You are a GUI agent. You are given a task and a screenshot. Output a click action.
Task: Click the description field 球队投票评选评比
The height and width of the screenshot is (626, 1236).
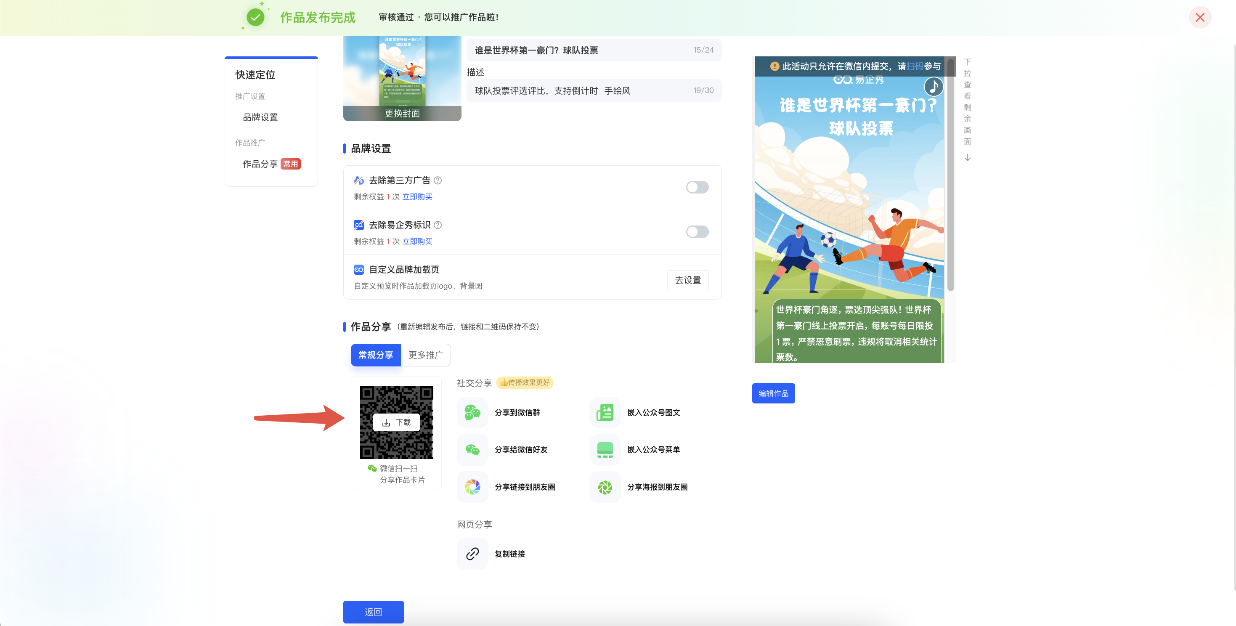click(x=594, y=90)
